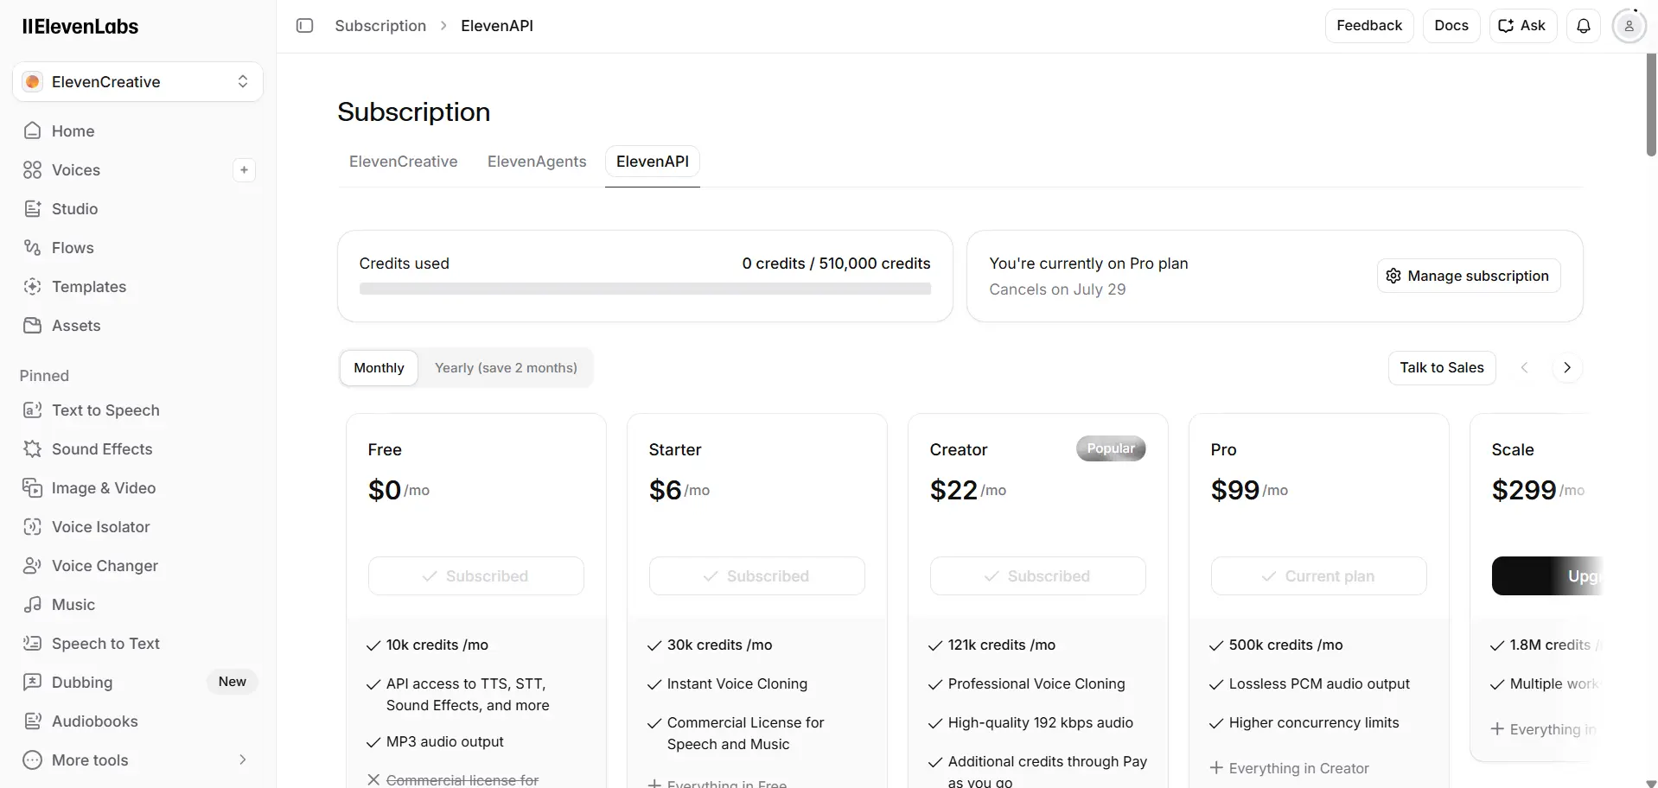Click "Everything in Creator" on Pro card
The image size is (1658, 788).
[x=1299, y=768]
